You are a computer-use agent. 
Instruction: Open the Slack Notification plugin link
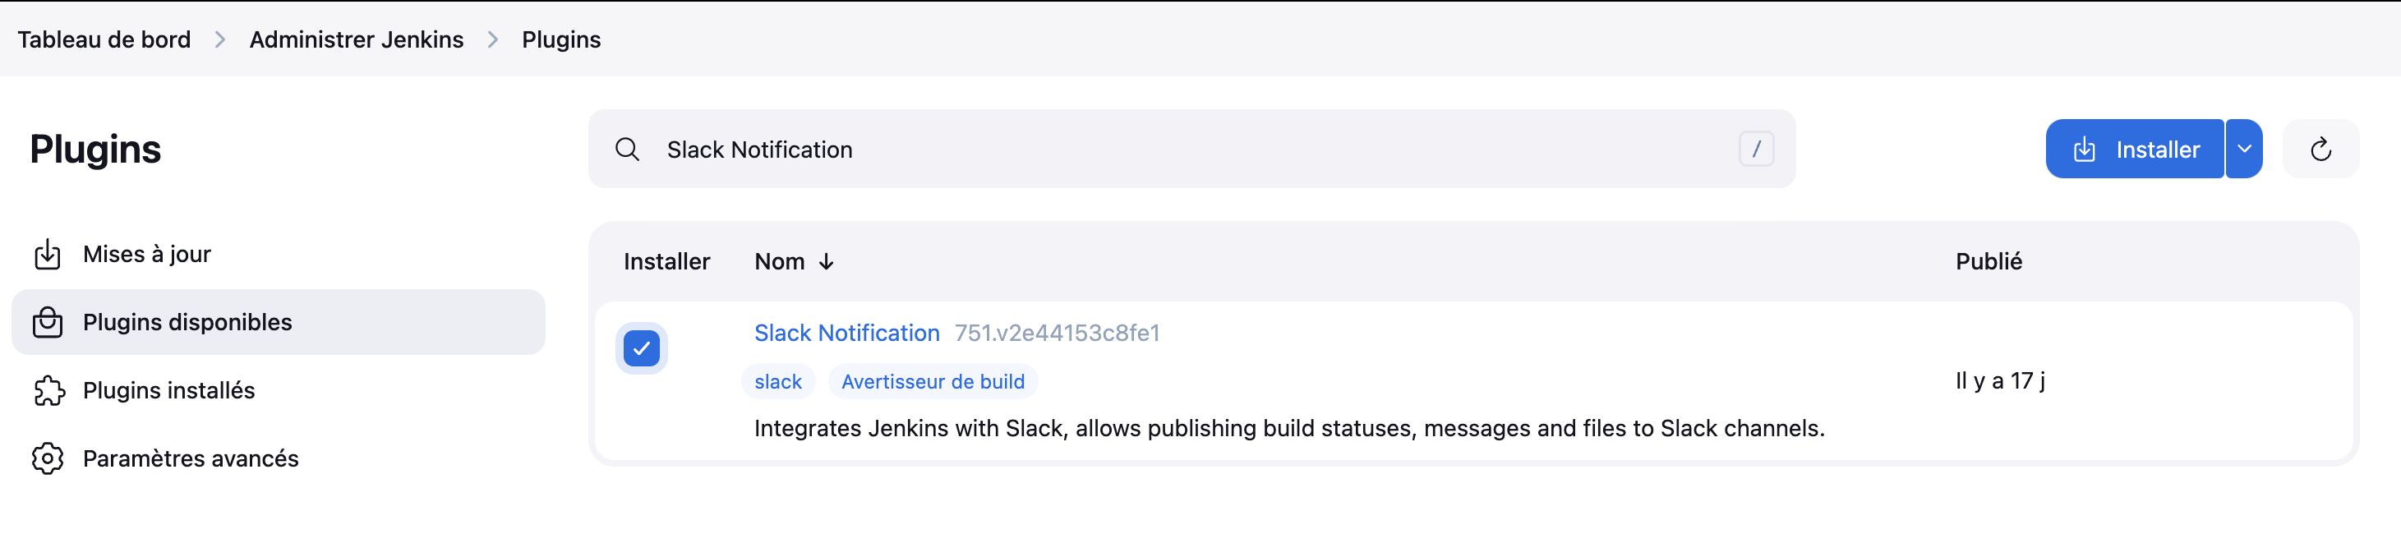coord(846,334)
